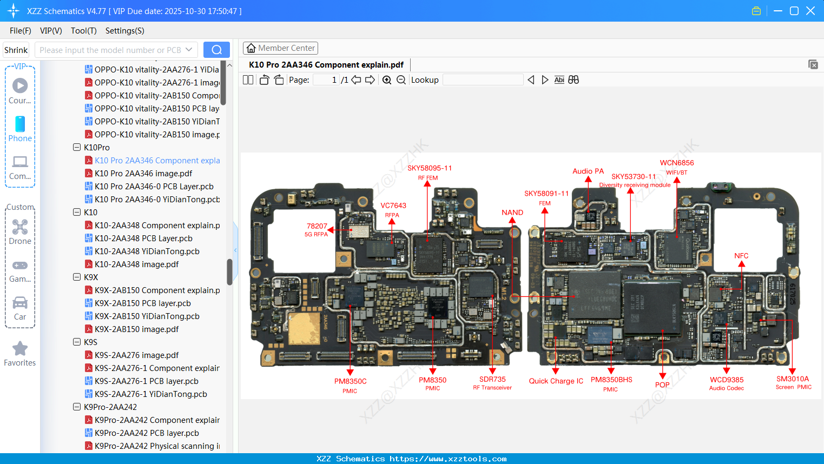Open the VIP(V) menu
Screen dimensions: 824x464
click(x=51, y=31)
